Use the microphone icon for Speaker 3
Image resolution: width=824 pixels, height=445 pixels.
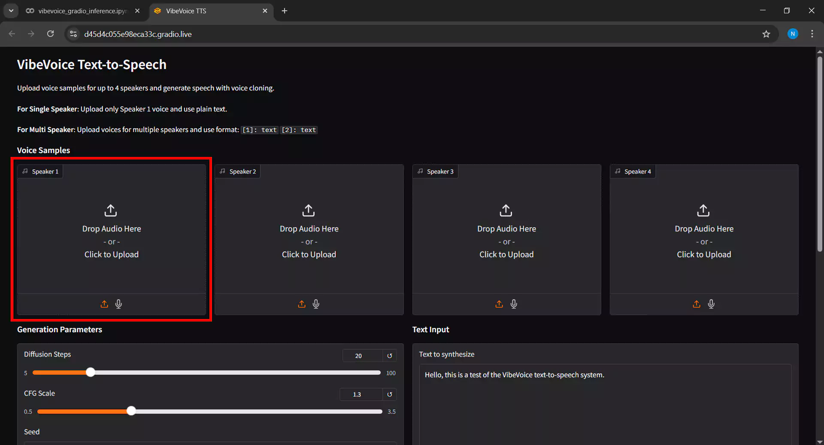point(514,304)
